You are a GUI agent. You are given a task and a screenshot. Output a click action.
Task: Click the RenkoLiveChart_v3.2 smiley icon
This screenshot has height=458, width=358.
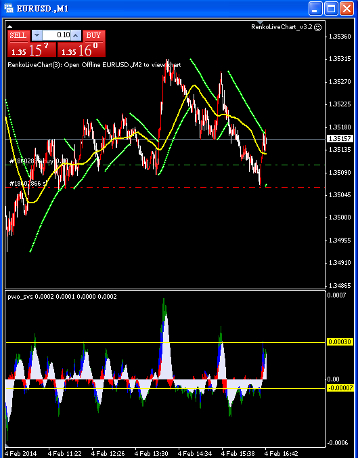tap(318, 27)
